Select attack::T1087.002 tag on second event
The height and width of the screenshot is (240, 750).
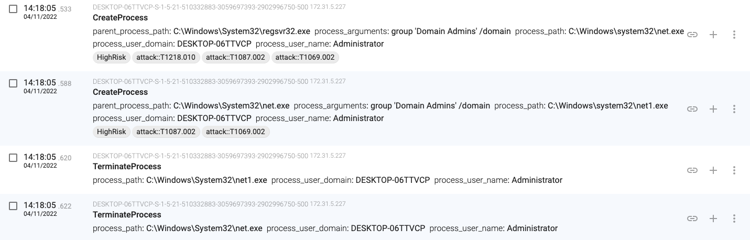coord(166,132)
